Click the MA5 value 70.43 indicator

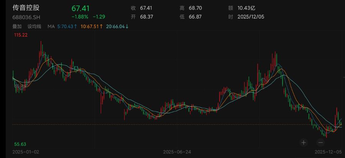67,26
